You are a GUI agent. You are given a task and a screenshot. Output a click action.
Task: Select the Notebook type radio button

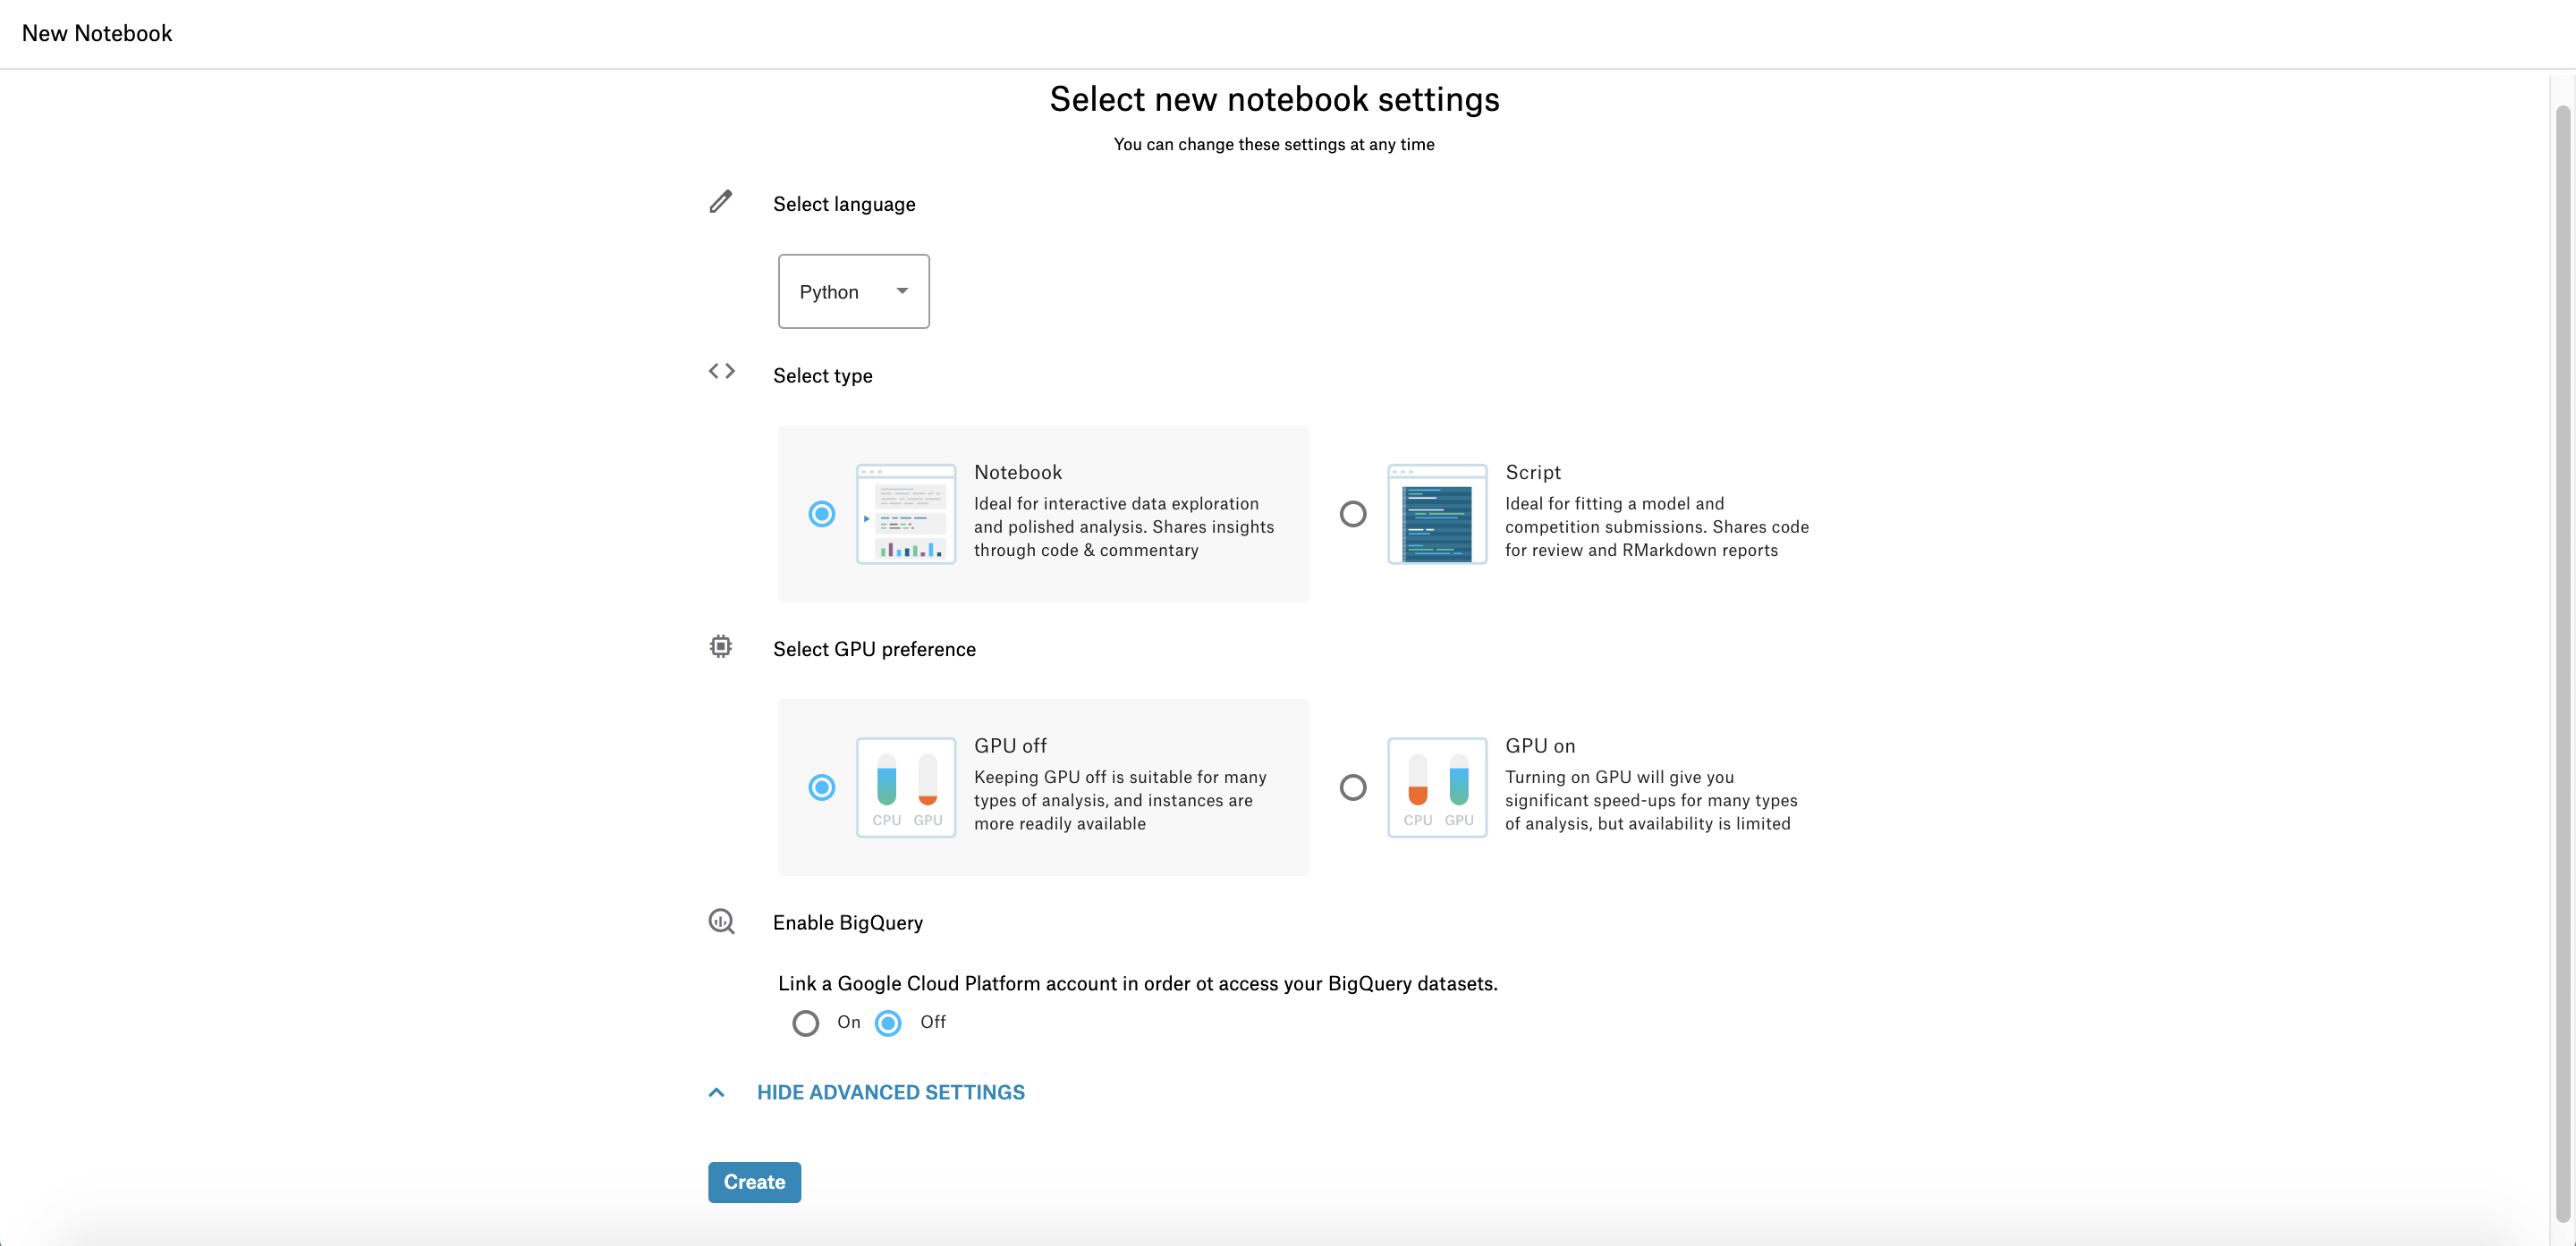pyautogui.click(x=821, y=514)
